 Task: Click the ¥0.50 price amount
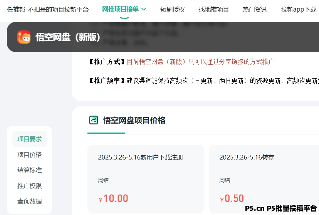232,198
